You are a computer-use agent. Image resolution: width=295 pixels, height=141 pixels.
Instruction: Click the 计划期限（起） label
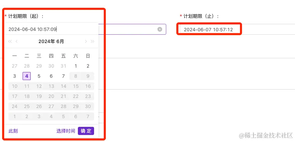[x=26, y=16]
